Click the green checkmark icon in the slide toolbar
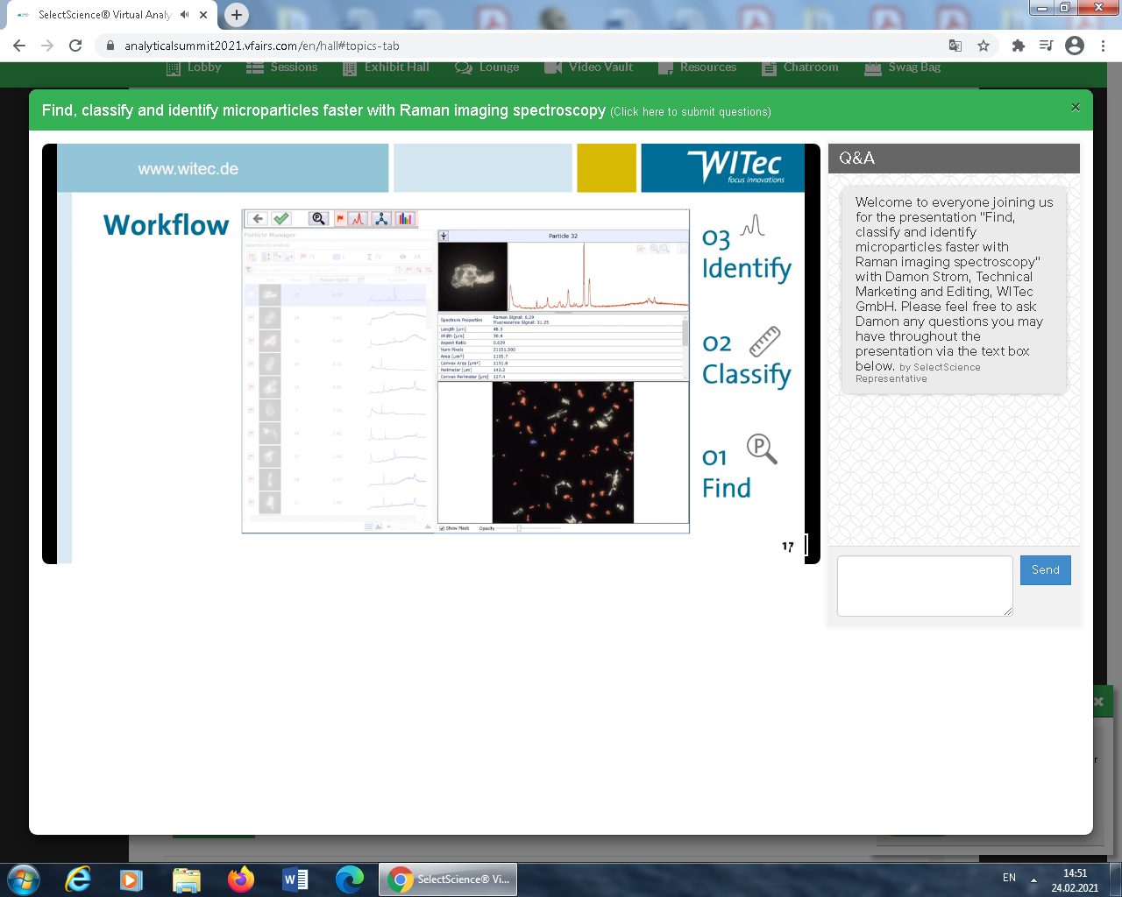This screenshot has height=897, width=1122. [281, 219]
